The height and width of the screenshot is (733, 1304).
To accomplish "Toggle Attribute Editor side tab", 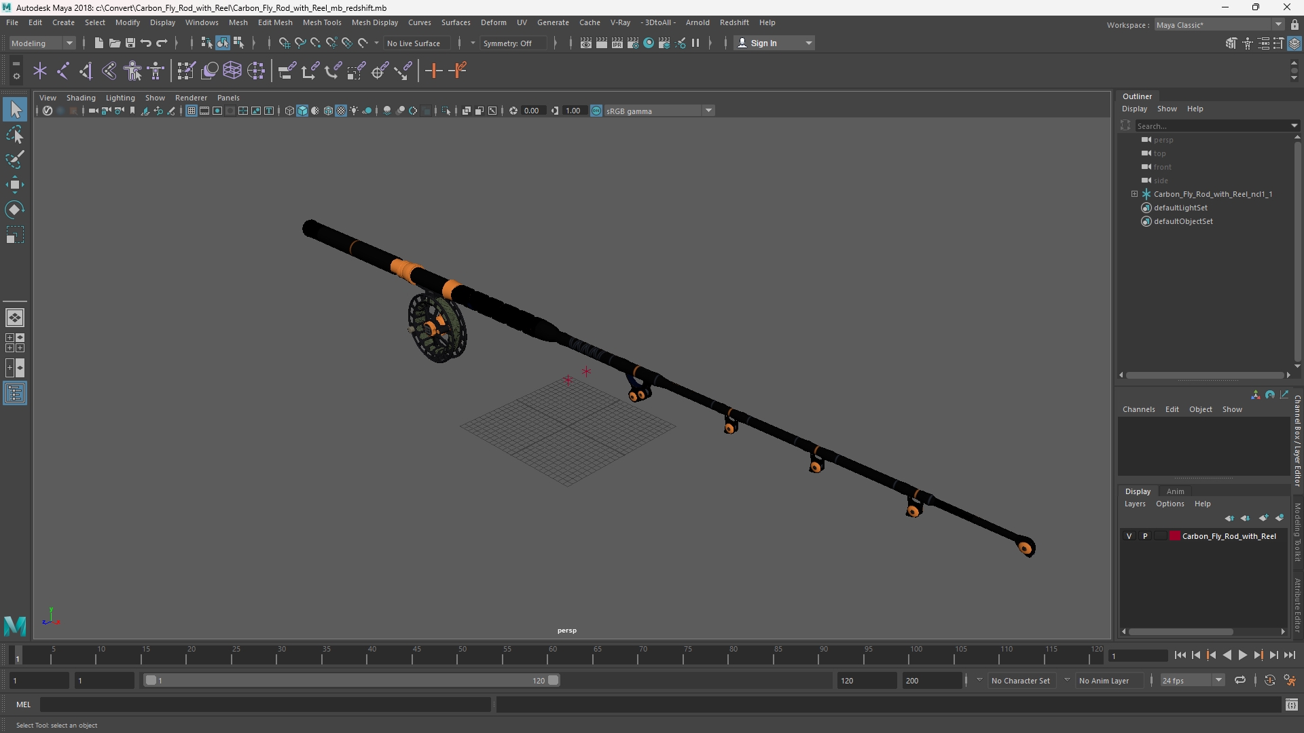I will [1297, 605].
